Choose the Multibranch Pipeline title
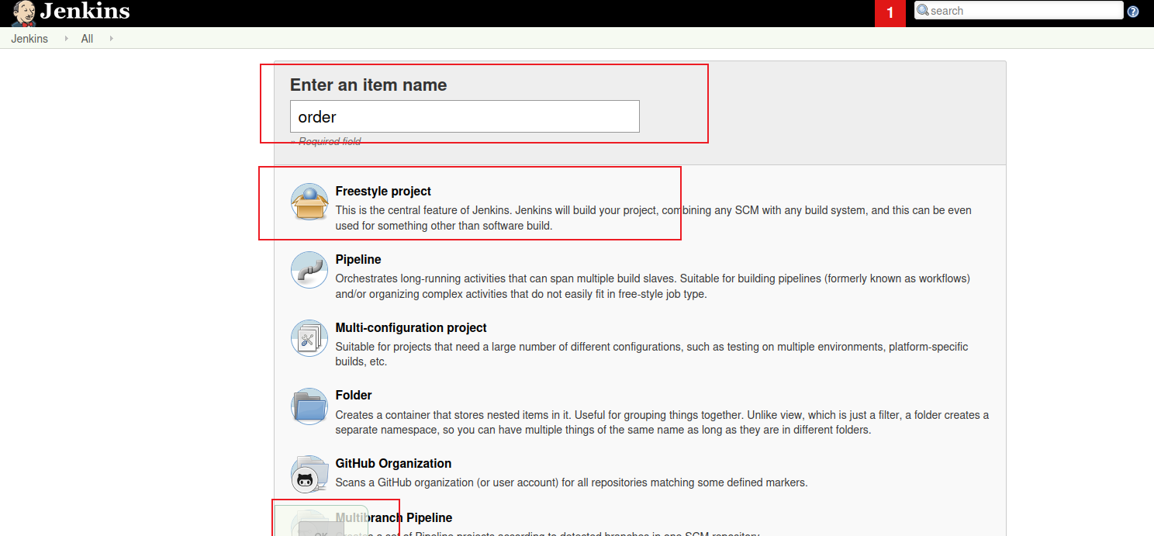 (x=394, y=518)
